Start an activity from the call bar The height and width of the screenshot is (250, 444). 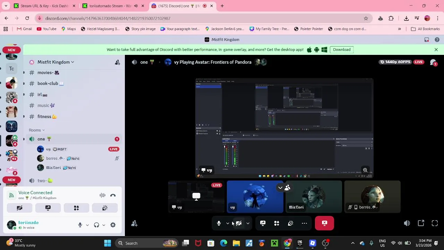(x=276, y=223)
